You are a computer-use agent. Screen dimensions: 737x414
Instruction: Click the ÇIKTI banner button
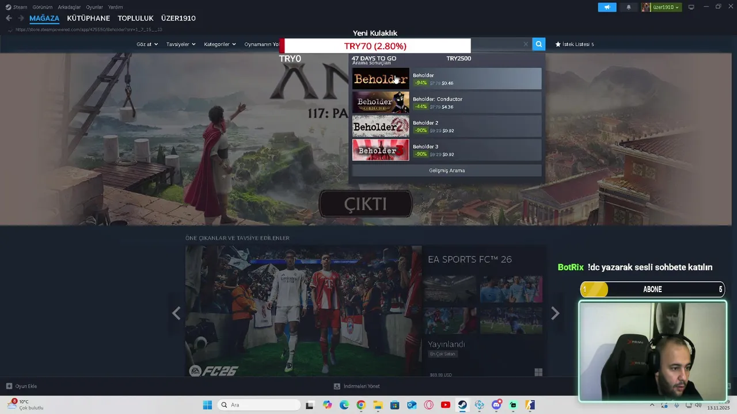(366, 204)
